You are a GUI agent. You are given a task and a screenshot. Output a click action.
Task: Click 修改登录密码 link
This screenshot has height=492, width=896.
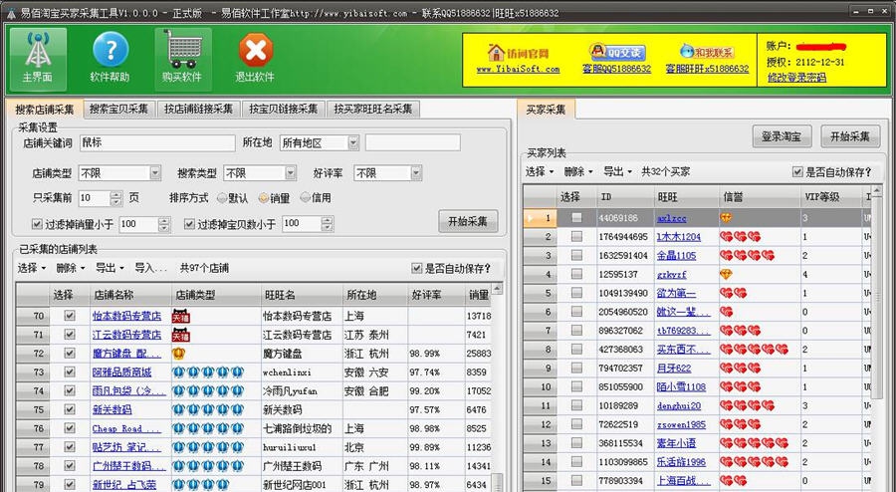(796, 78)
